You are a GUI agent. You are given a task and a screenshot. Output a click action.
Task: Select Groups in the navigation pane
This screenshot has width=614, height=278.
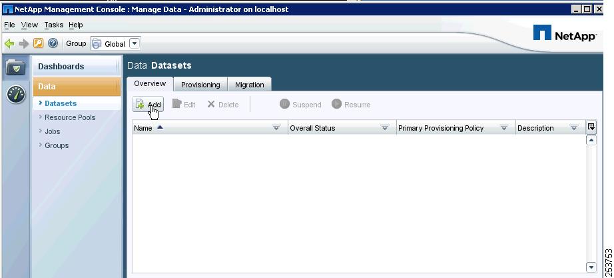pyautogui.click(x=57, y=145)
